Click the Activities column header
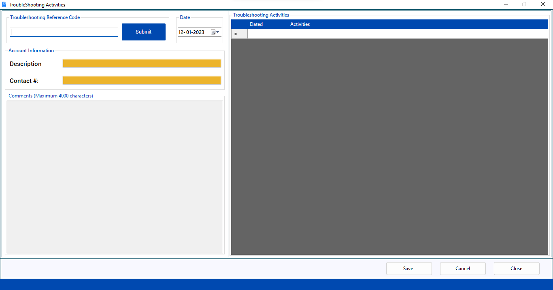Image resolution: width=553 pixels, height=290 pixels. point(300,24)
